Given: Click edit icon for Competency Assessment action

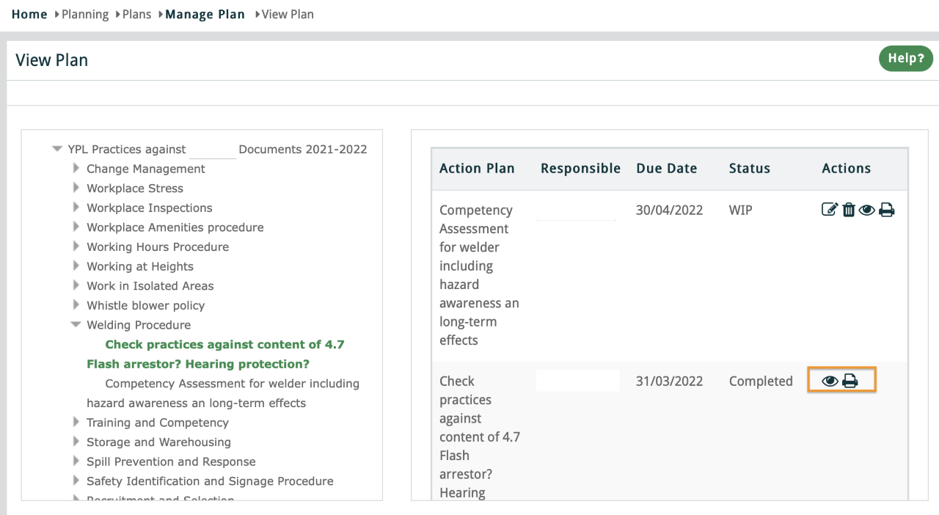Looking at the screenshot, I should (829, 211).
